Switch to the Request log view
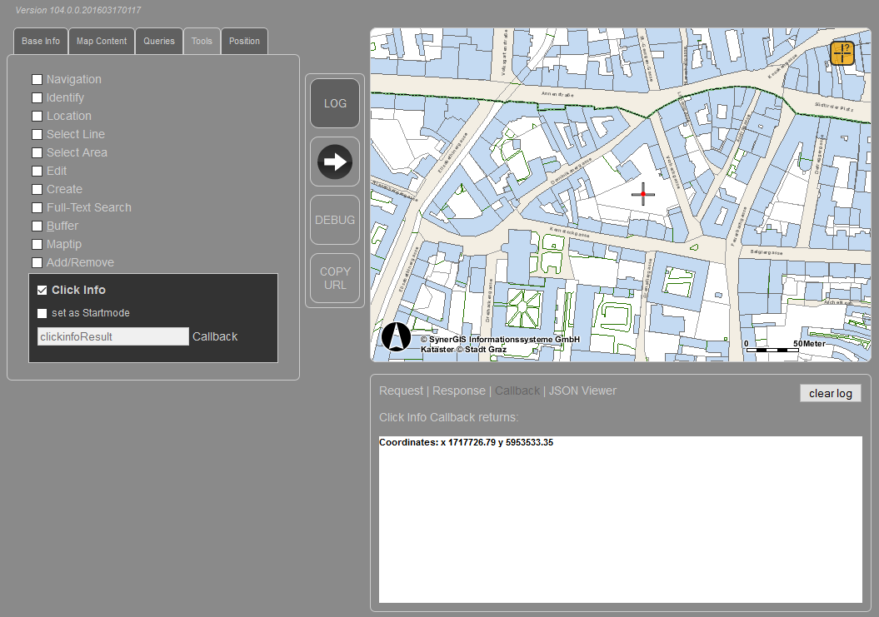This screenshot has width=879, height=617. [401, 391]
